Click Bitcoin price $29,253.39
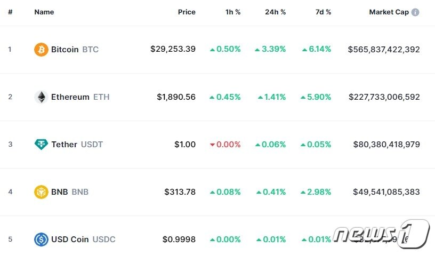 point(173,49)
